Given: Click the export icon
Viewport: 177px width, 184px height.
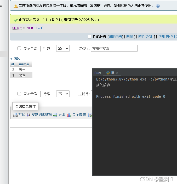Looking at the screenshot, I should pos(55,115).
